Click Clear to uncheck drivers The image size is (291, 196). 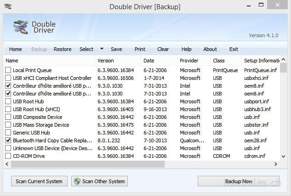(163, 49)
